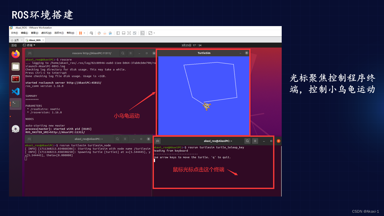Open search in the roscore terminal window
384x216 pixels.
[123, 53]
